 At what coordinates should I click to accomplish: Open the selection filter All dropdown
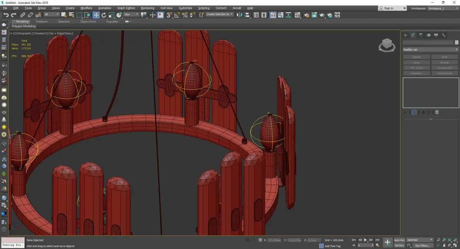51,15
